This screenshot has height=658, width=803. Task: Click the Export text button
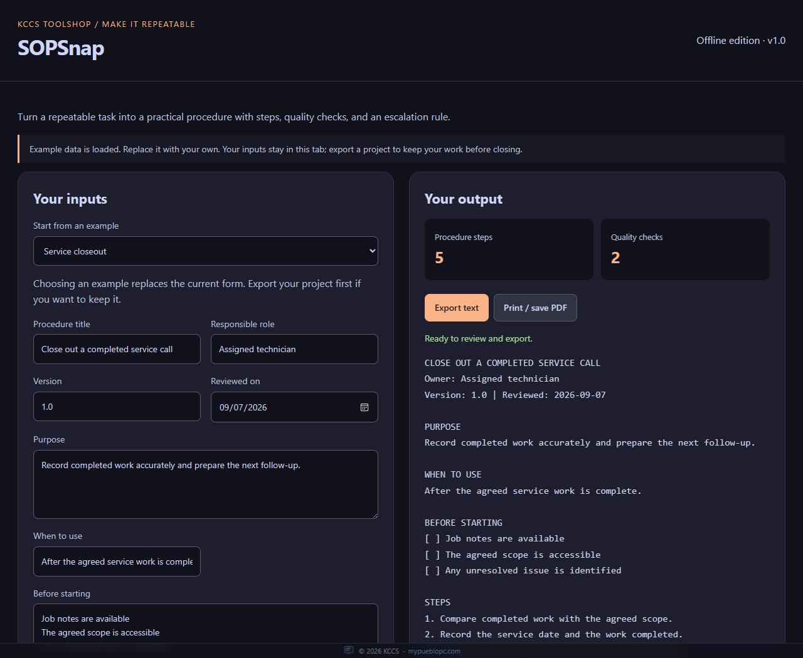pos(457,308)
